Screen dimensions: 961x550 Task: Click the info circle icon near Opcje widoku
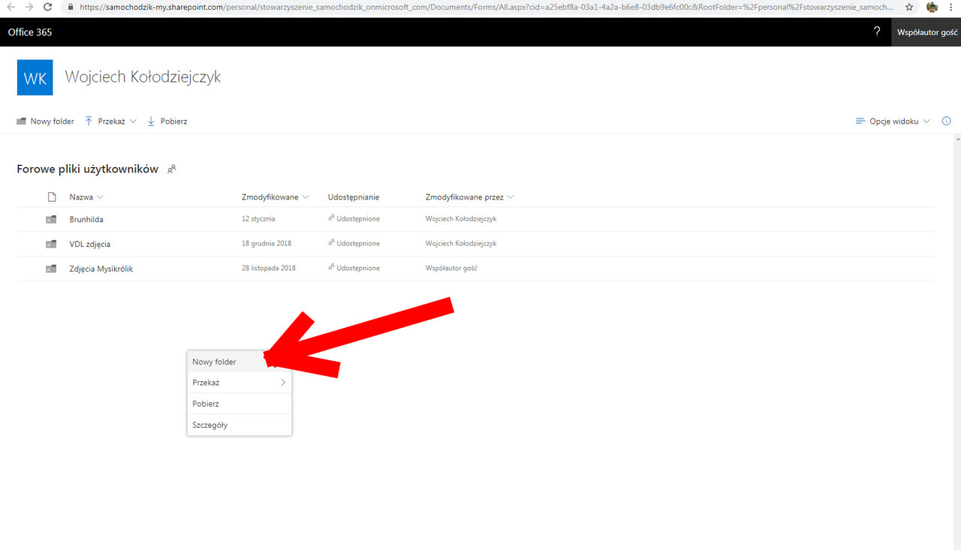[x=946, y=120]
